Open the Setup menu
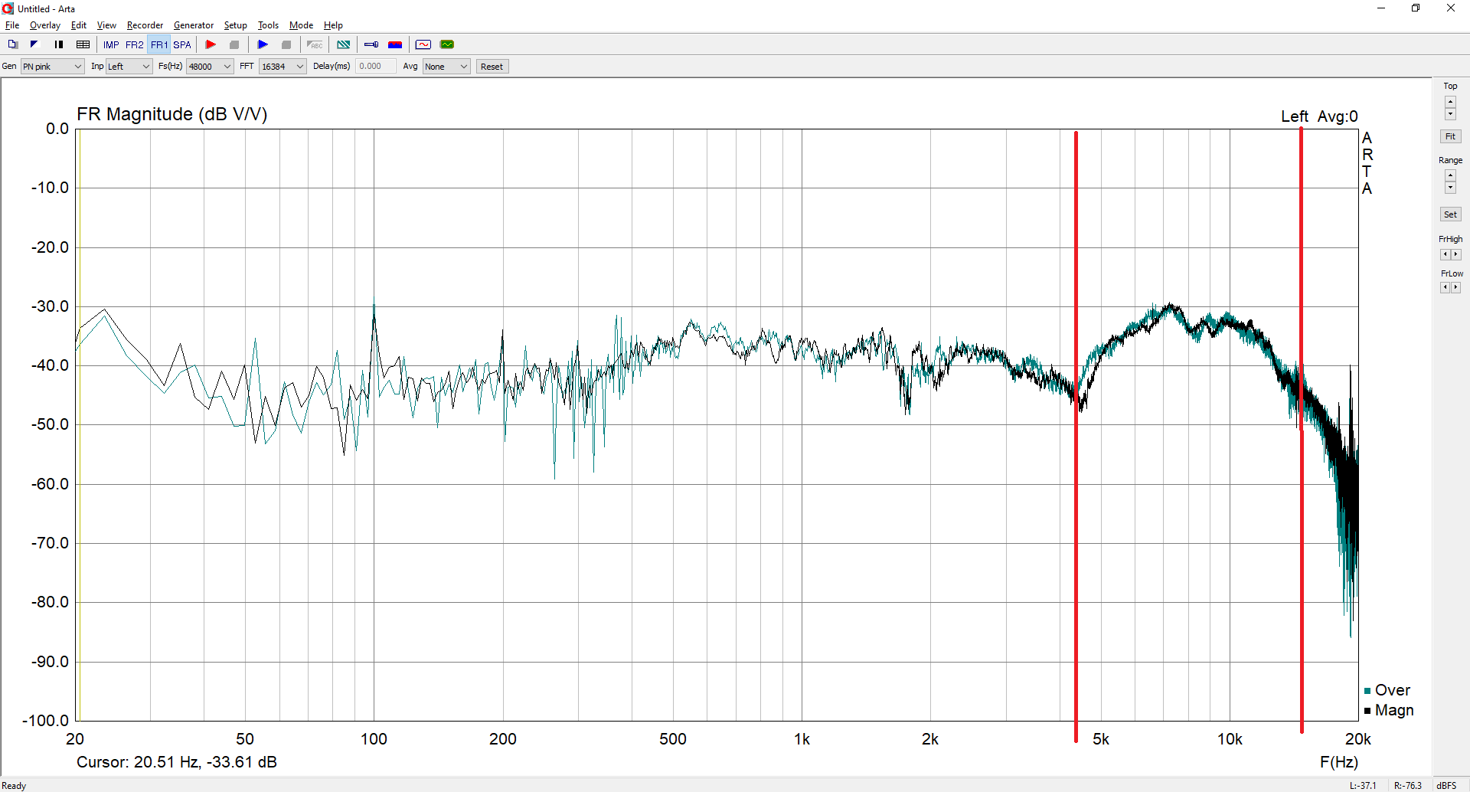Screen dimensions: 1470x792 (x=235, y=25)
